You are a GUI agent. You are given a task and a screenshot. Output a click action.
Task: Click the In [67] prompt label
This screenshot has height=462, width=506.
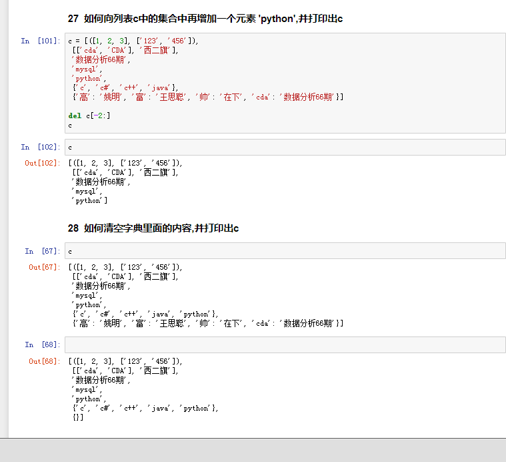43,251
